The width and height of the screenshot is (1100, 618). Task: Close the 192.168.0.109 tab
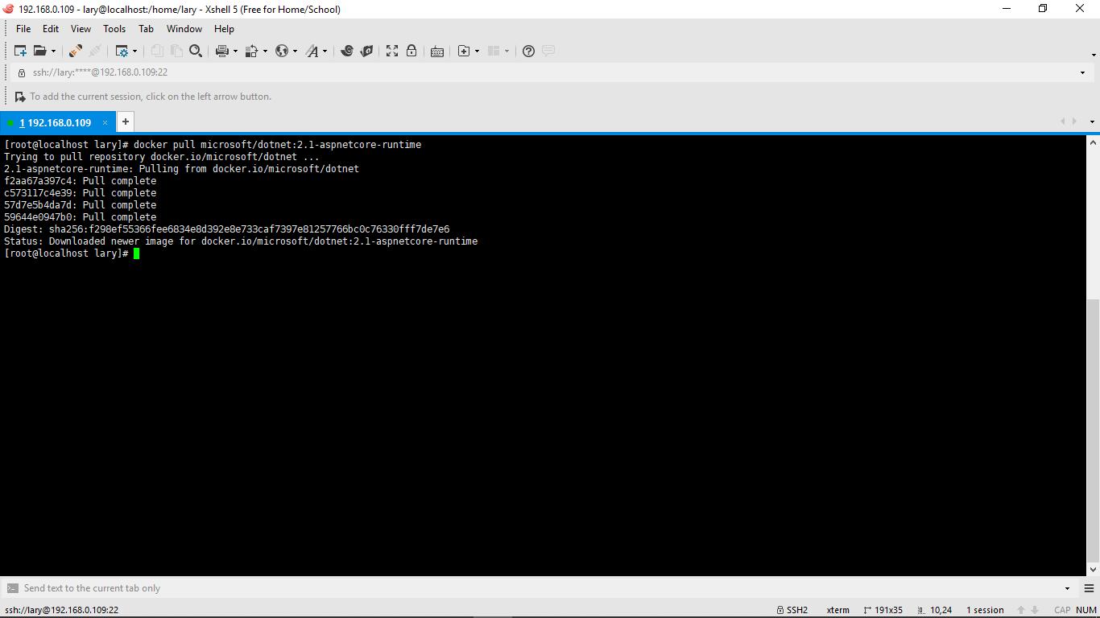(x=105, y=122)
